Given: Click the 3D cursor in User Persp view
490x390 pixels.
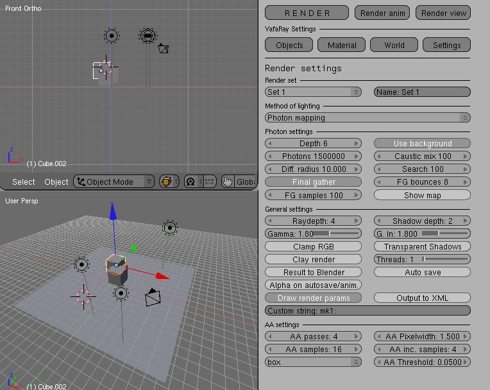Looking at the screenshot, I should click(83, 296).
